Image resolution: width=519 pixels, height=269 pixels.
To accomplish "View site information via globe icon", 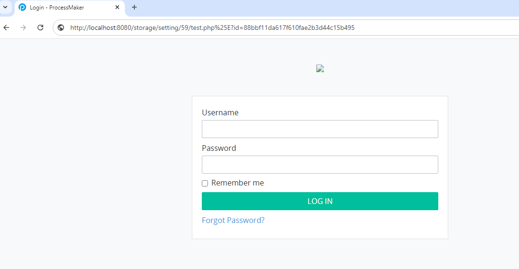I will point(61,28).
